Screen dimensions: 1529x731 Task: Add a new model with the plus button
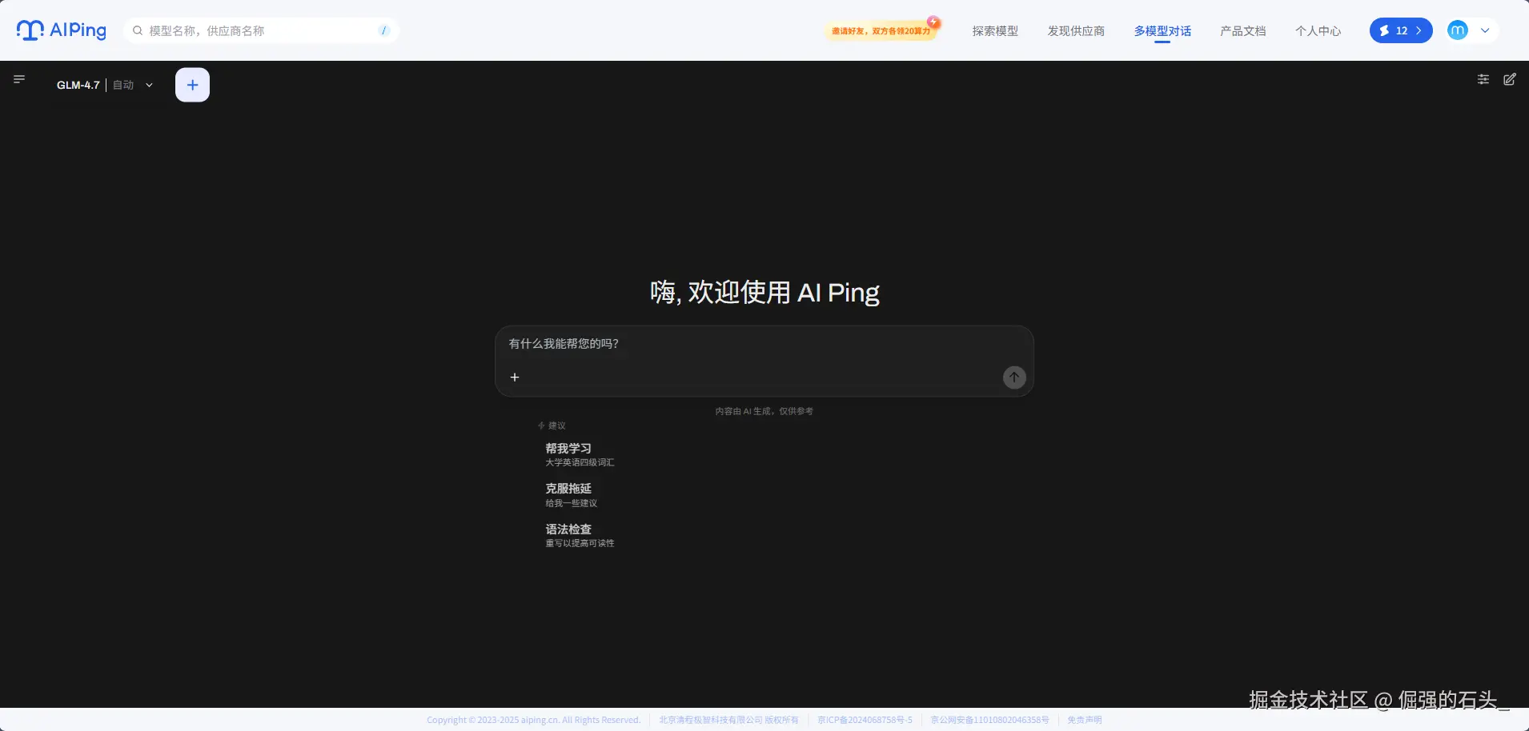[x=192, y=85]
